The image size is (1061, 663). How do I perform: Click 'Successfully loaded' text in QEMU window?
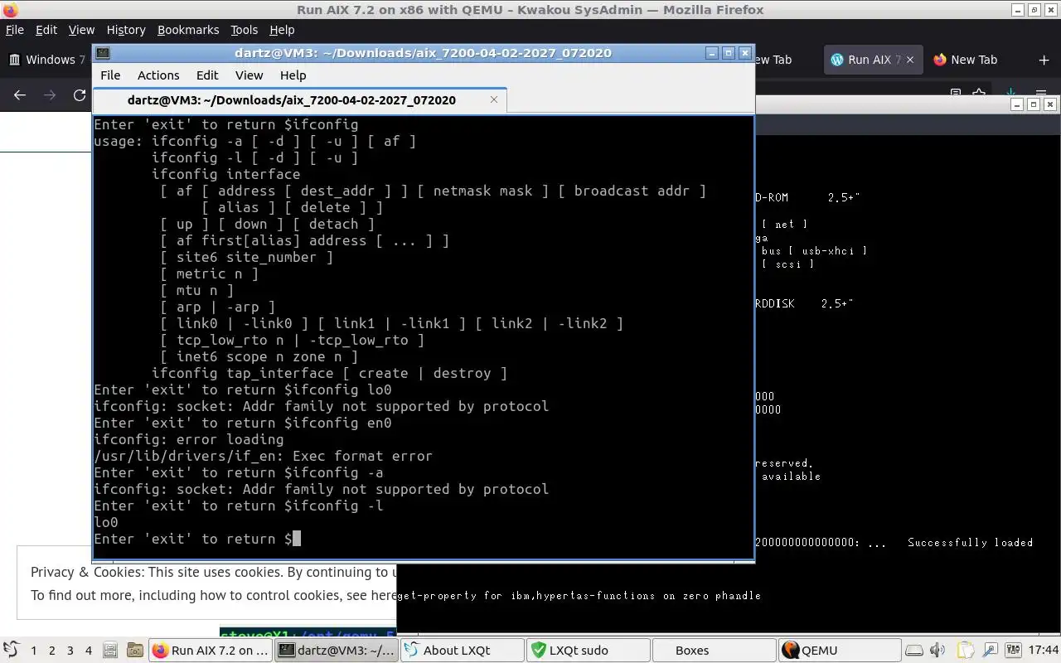point(970,542)
